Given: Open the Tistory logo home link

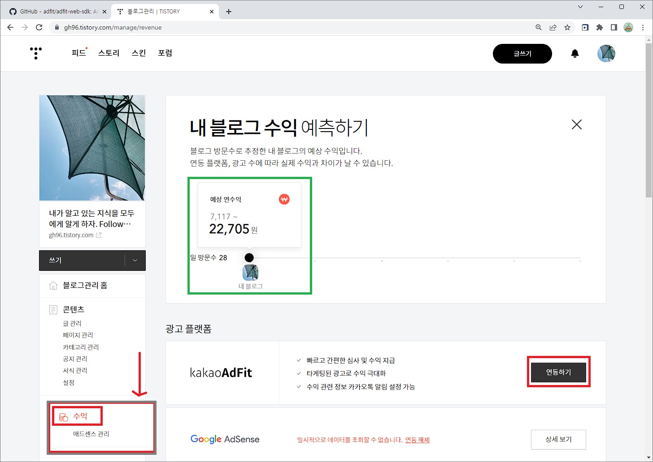Looking at the screenshot, I should pos(35,53).
